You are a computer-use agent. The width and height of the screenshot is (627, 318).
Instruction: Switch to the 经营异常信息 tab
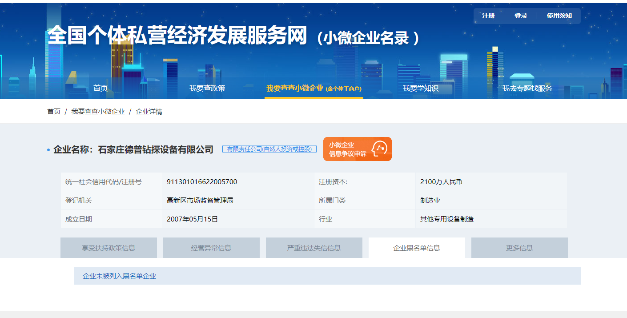click(x=211, y=248)
